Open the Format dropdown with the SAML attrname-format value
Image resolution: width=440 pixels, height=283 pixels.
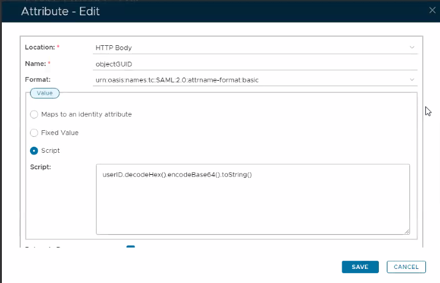point(251,79)
